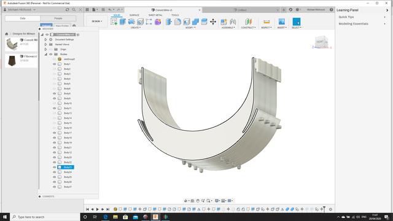Select the Offset Plane construct tool

[x=248, y=22]
